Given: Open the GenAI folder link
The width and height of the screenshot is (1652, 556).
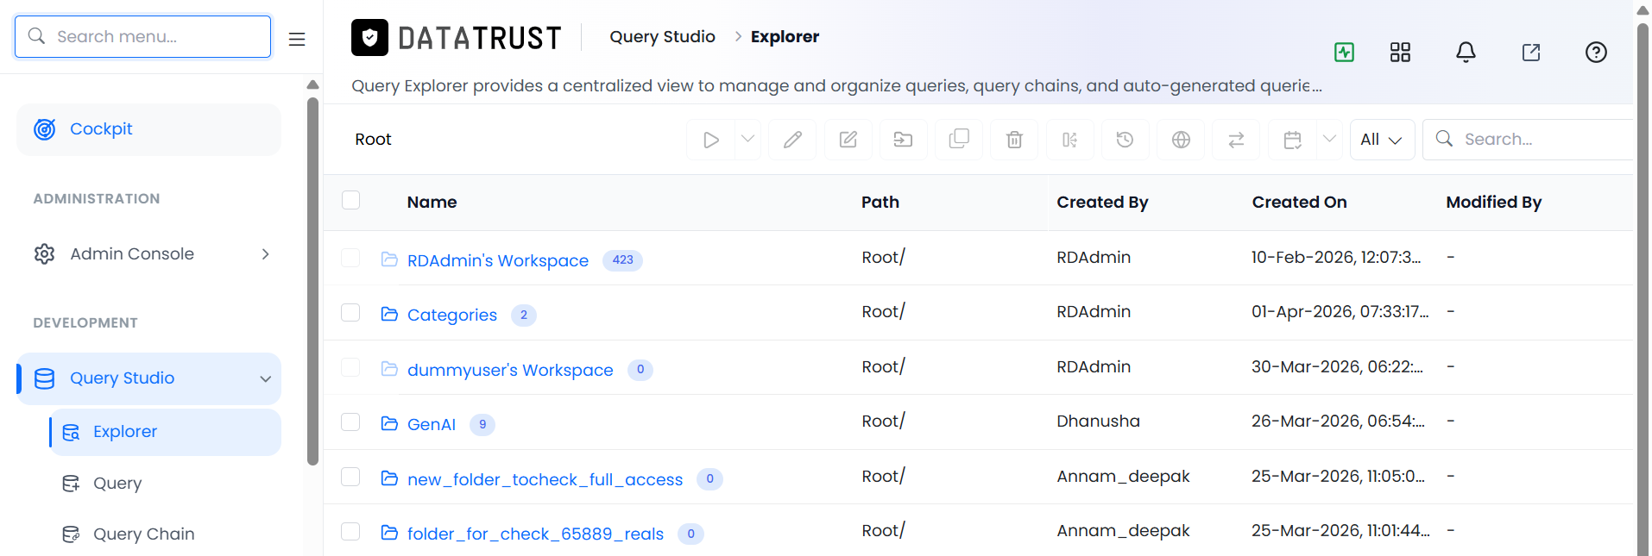Looking at the screenshot, I should 432,424.
